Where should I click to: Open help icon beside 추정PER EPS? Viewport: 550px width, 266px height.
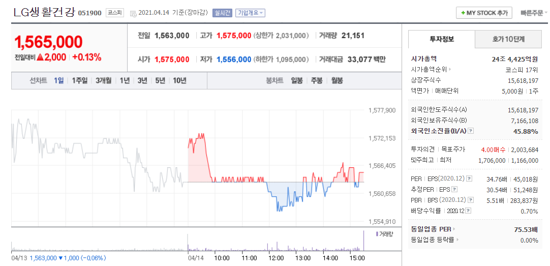(454, 190)
